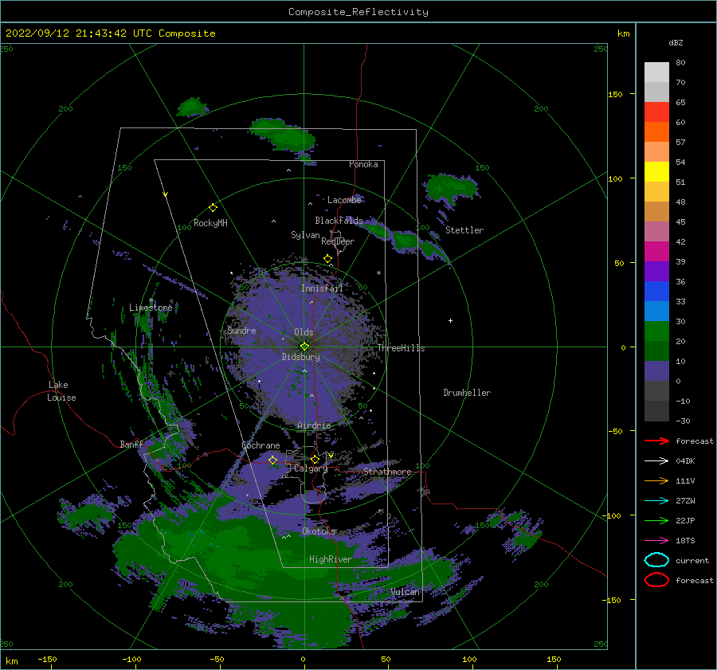This screenshot has height=670, width=717.
Task: Click the magenta dBZ legend swatch near 39
Action: tap(656, 251)
